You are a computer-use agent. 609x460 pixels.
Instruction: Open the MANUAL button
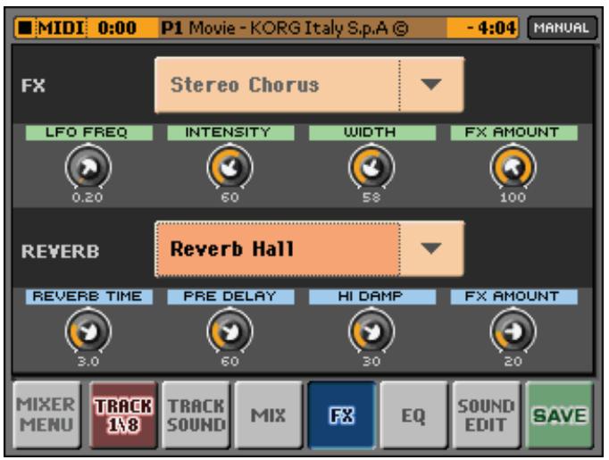click(562, 28)
